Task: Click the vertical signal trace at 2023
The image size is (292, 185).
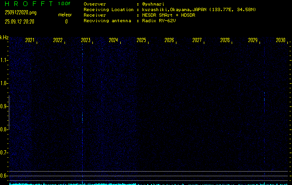Action: tap(82, 113)
